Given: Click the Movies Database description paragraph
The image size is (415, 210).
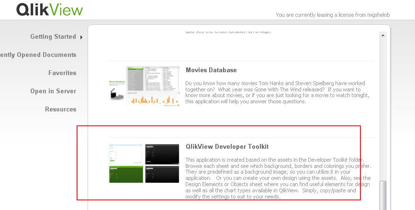Looking at the screenshot, I should (x=277, y=92).
